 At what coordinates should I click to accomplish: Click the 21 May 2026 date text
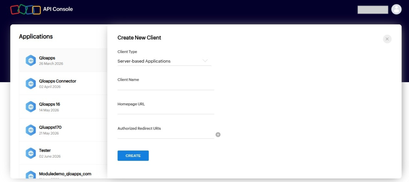[49, 133]
